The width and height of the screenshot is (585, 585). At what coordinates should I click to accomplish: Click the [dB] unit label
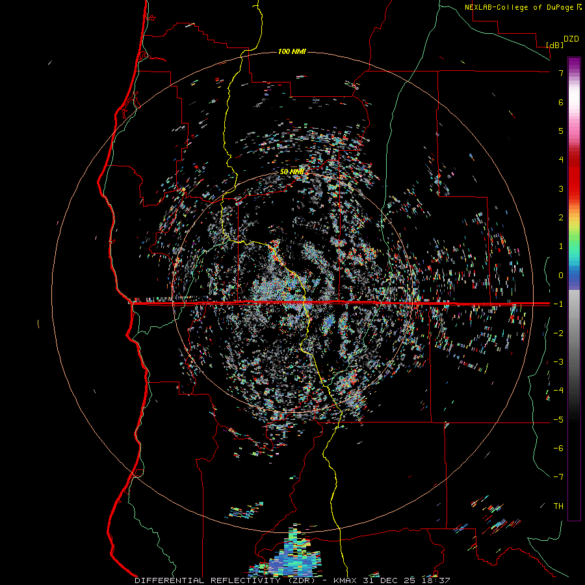tap(555, 45)
